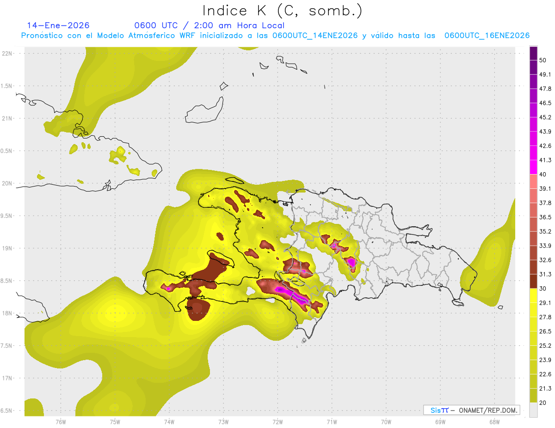Click the '17N' latitude label
Viewport: 555px width, 428px height.
(x=7, y=378)
